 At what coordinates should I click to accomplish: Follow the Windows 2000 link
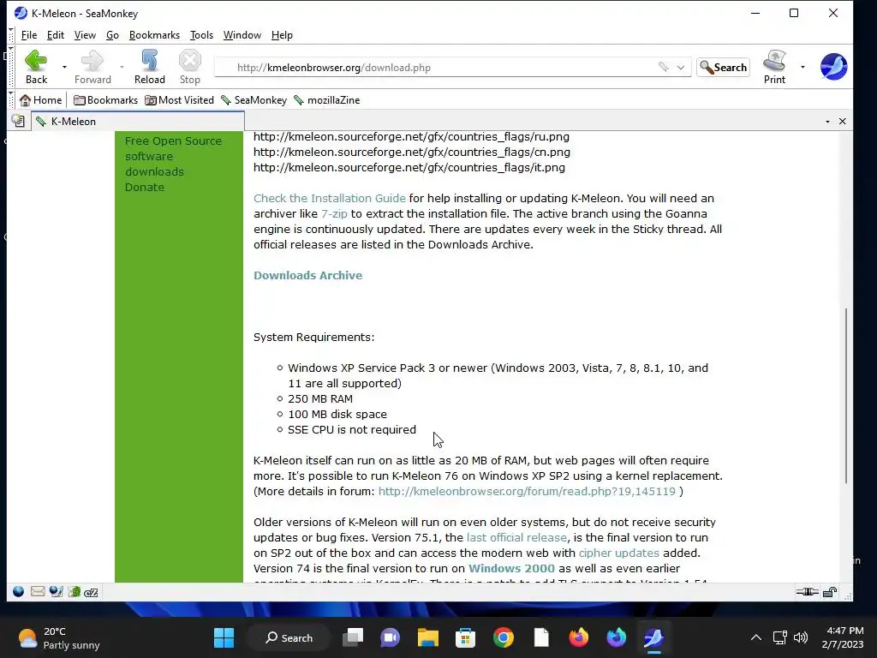511,569
